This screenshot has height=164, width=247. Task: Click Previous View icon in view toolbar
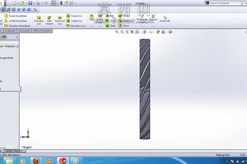point(127,32)
